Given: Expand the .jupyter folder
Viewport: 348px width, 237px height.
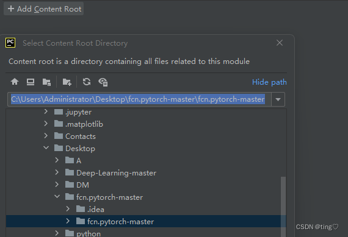Looking at the screenshot, I should [46, 111].
